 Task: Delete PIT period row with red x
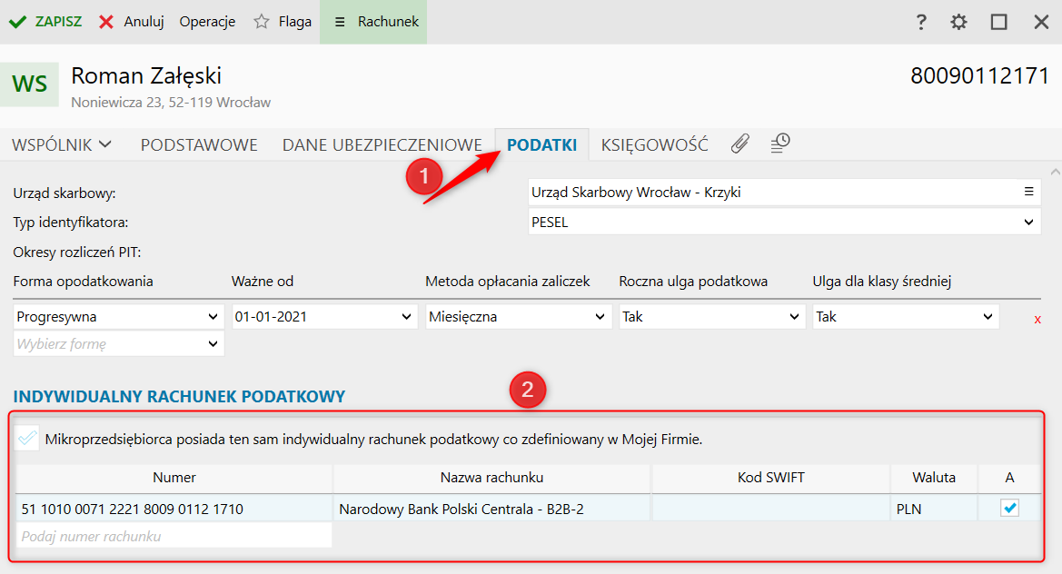pyautogui.click(x=1037, y=319)
